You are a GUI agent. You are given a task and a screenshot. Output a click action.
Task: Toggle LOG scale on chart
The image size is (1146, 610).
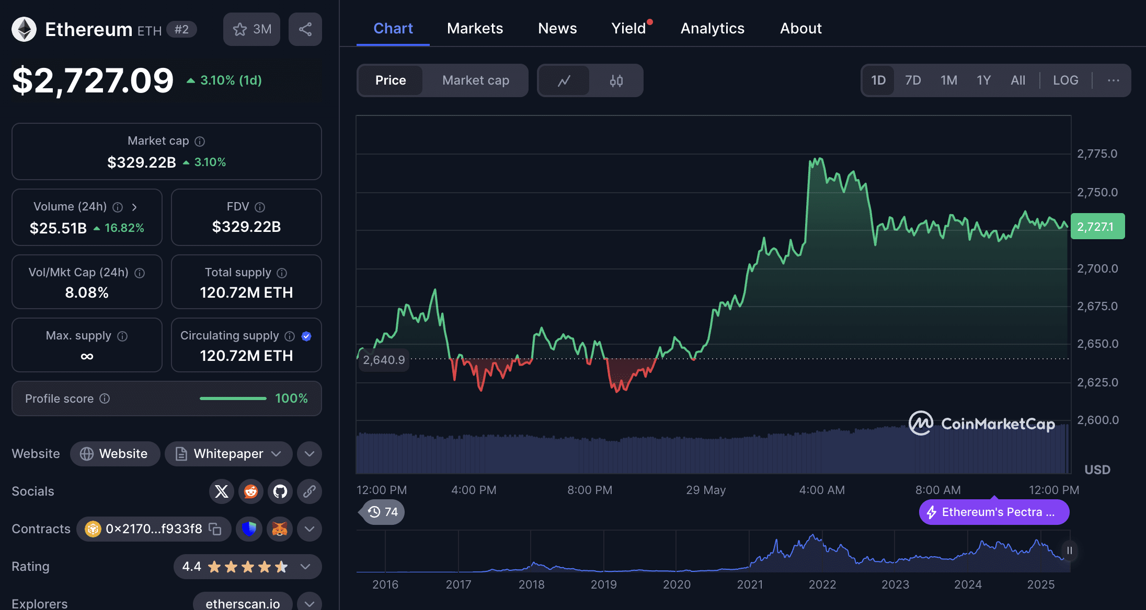1065,80
